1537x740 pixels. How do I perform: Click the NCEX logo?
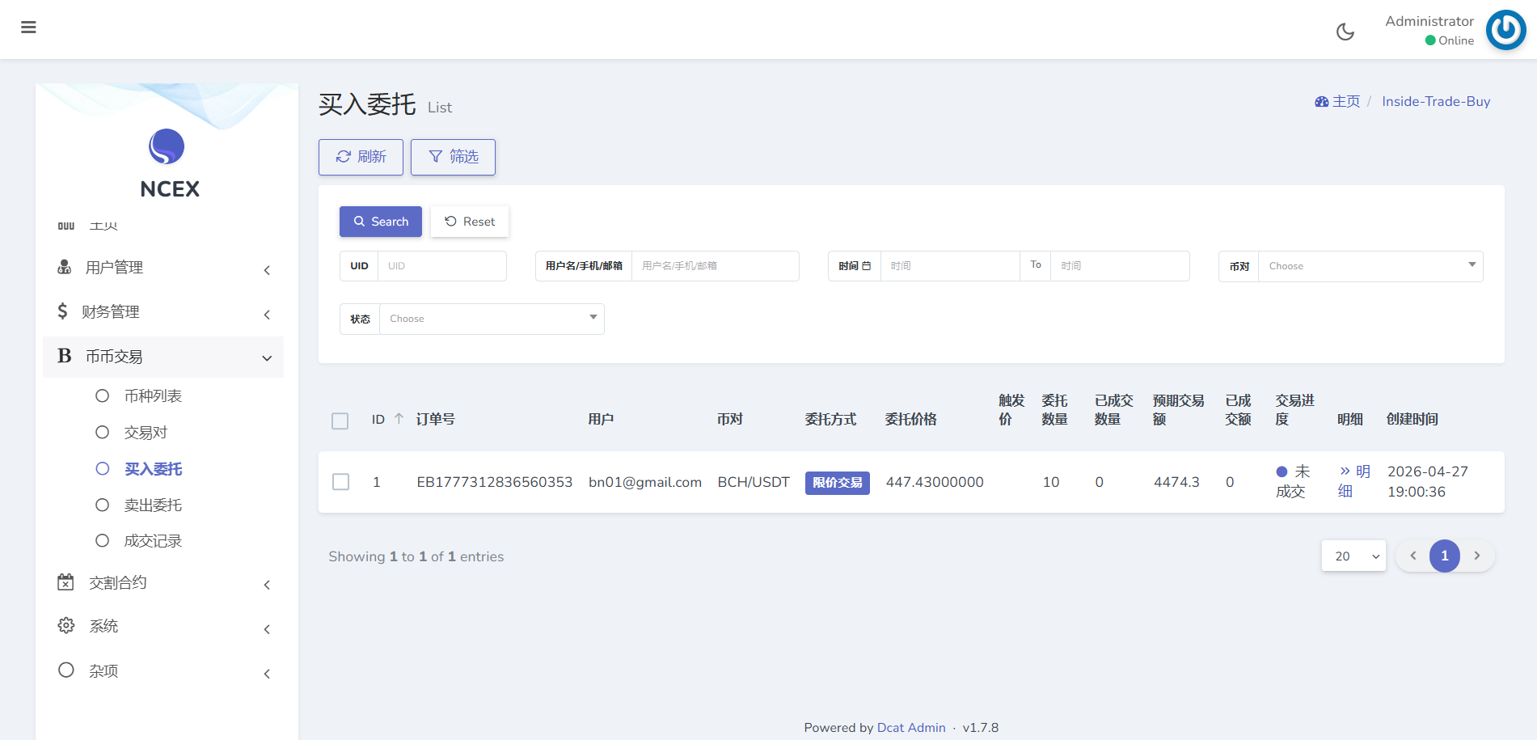(167, 147)
